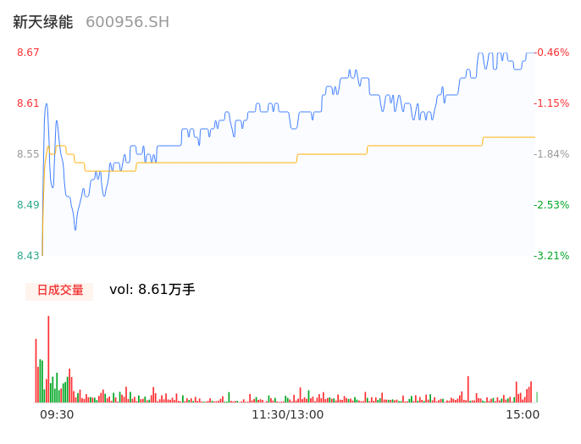The width and height of the screenshot is (581, 444).
Task: Click the -0.46% percentage label
Action: click(551, 53)
